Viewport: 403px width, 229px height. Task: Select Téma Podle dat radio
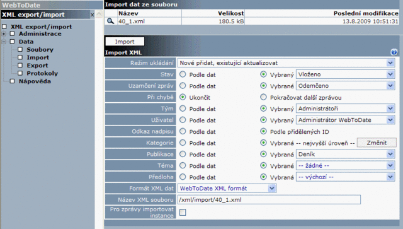tap(183, 165)
